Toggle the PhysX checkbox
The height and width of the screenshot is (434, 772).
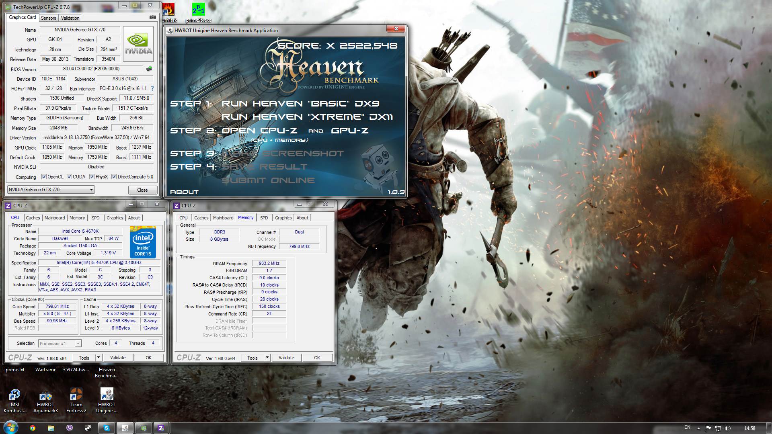[92, 177]
